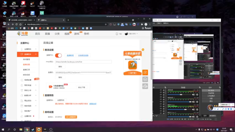
Task: Open Windows taskbar search
Action: 9,129
